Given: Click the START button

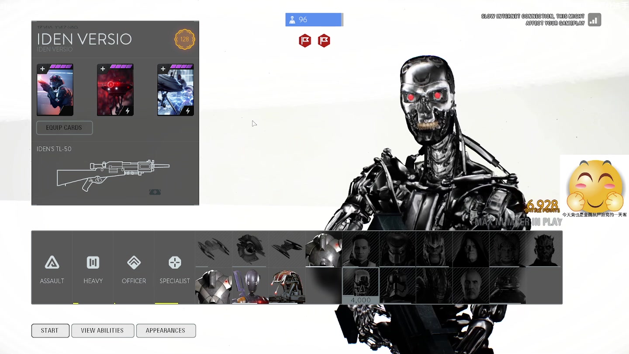Looking at the screenshot, I should click(x=50, y=330).
